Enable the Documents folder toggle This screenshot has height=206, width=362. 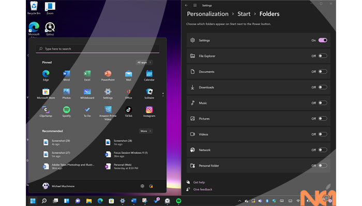[323, 72]
